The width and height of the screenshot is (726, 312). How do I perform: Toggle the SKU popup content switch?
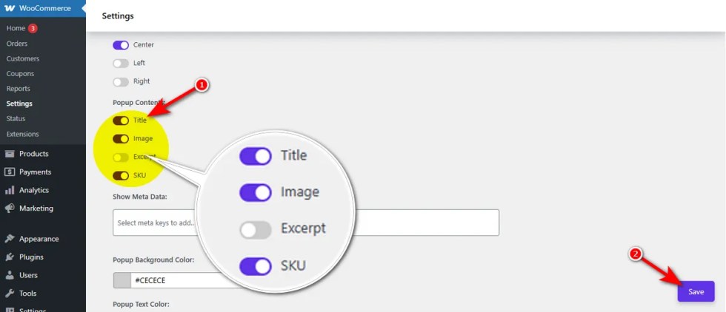tap(121, 176)
